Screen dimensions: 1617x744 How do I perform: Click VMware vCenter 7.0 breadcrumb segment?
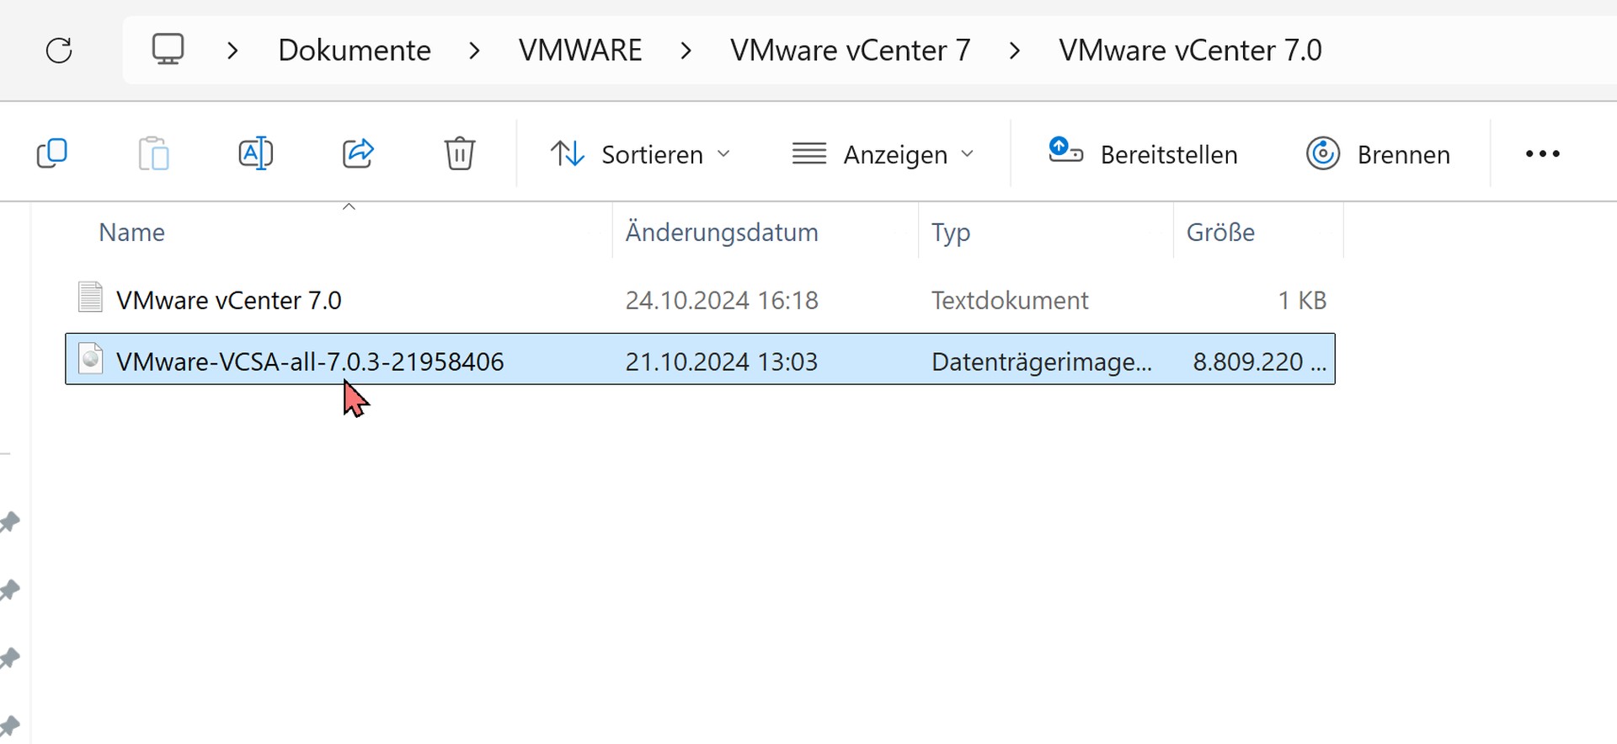tap(1190, 51)
